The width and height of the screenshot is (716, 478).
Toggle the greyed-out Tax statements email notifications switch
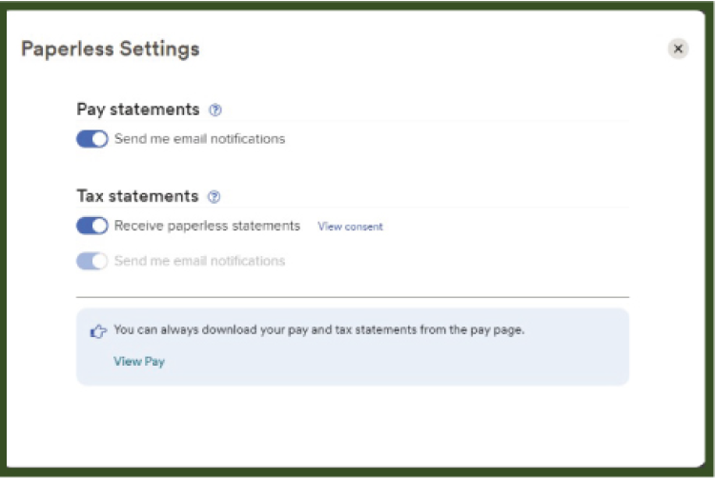click(92, 261)
